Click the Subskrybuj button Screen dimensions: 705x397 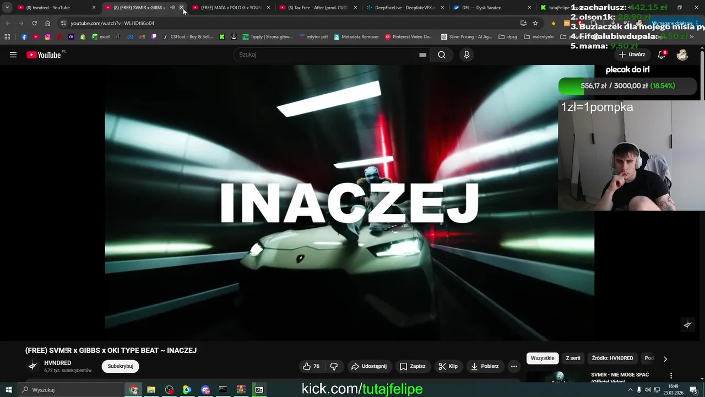(x=120, y=366)
